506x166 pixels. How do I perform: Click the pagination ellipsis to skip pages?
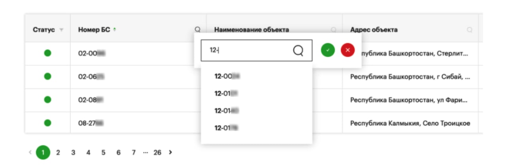[x=145, y=152]
